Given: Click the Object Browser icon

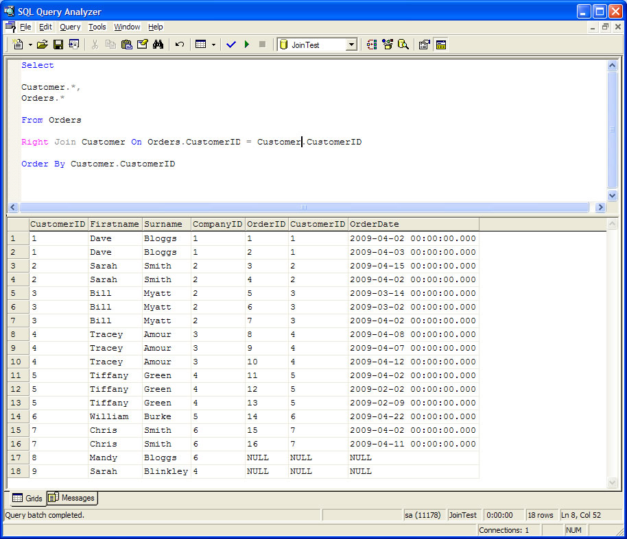Looking at the screenshot, I should (388, 45).
